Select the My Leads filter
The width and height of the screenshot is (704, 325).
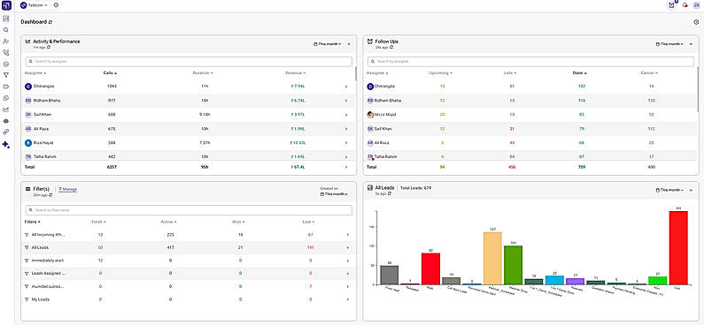41,299
